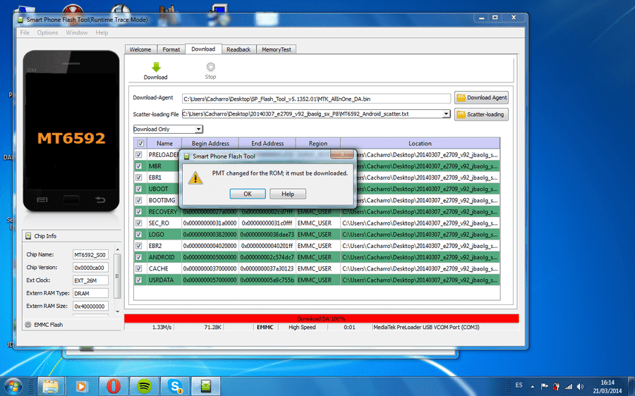The image size is (635, 396).
Task: Click the Chip Version field 0x0000ca00
Action: pyautogui.click(x=90, y=267)
